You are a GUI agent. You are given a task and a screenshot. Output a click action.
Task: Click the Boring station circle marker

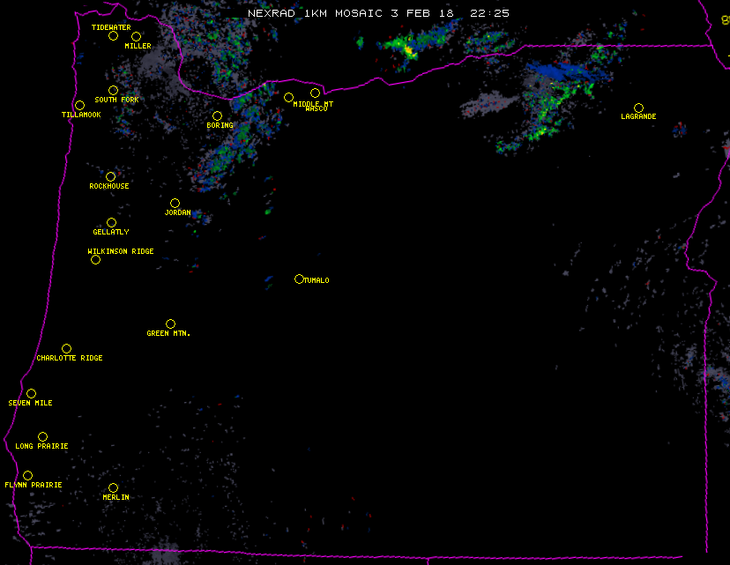pyautogui.click(x=217, y=116)
